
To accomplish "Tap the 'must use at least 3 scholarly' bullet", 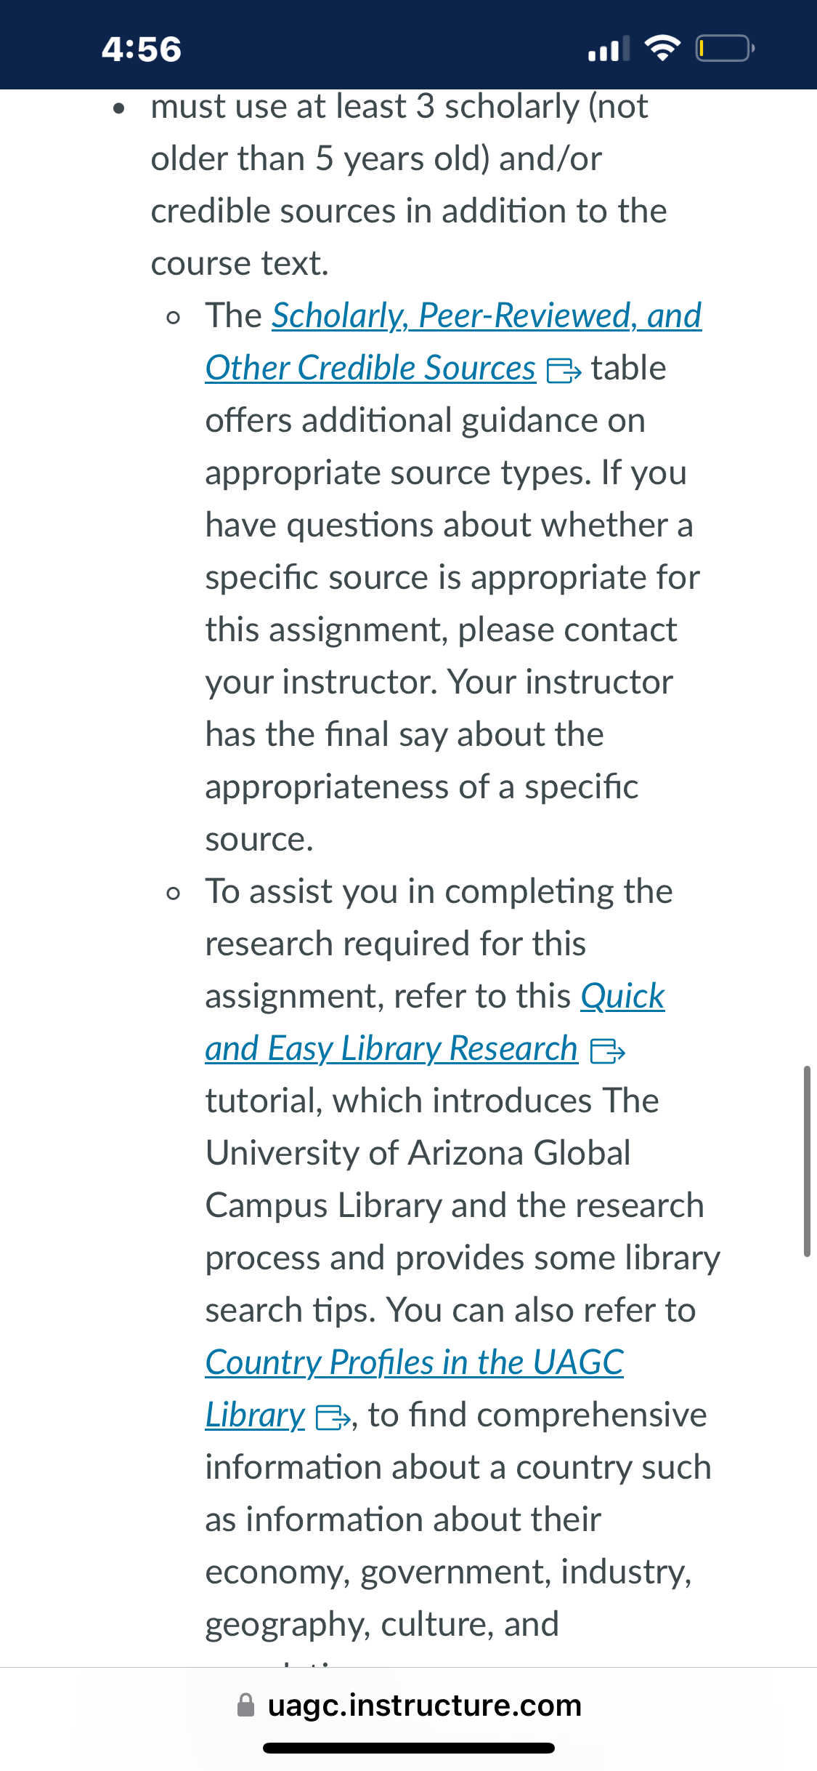I will 399,106.
